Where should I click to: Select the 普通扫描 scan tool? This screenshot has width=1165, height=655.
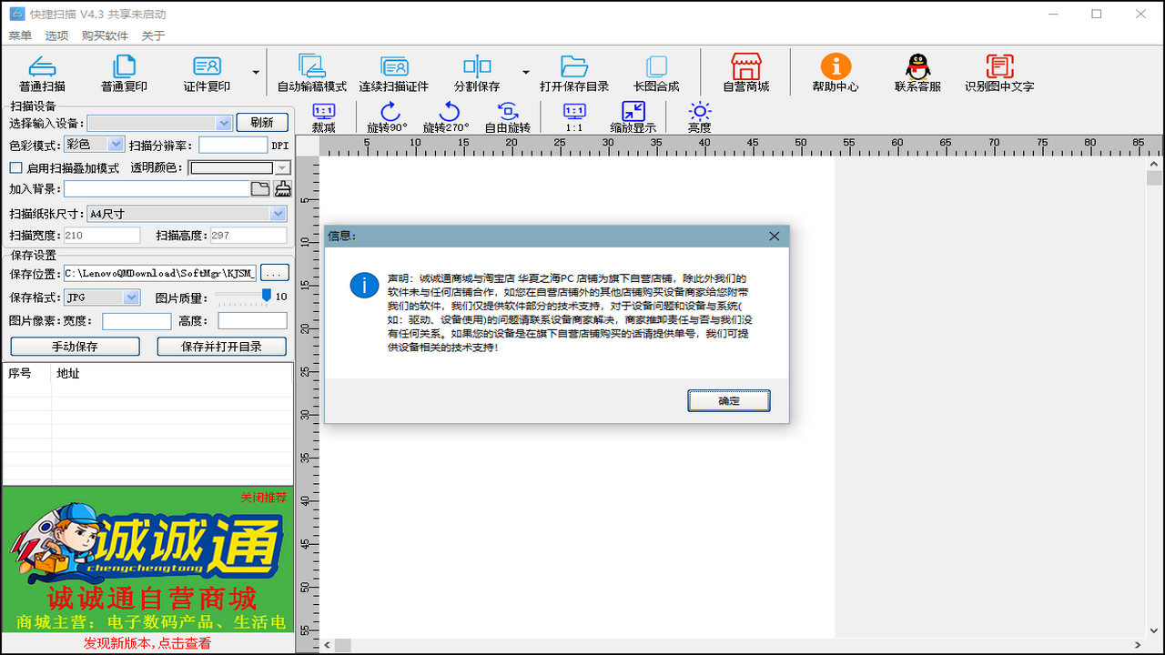[x=43, y=72]
